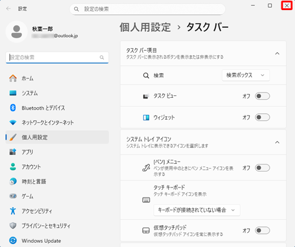
Task: Click the アカウント person icon
Action: [13, 167]
